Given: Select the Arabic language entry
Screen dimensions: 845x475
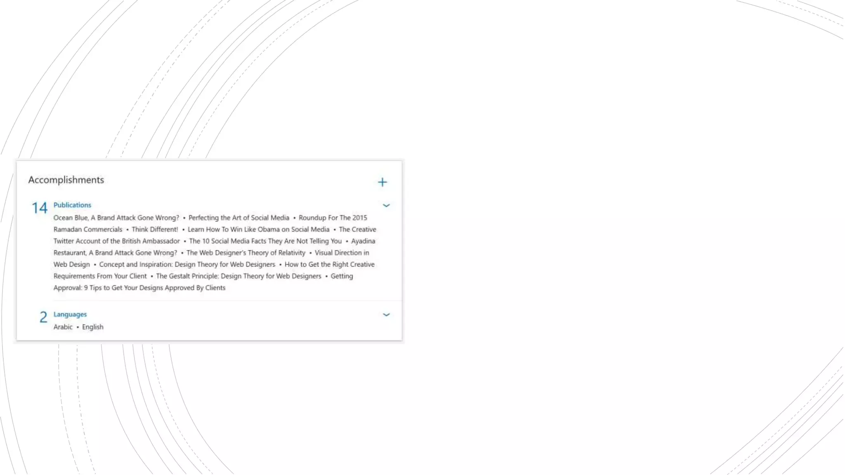Looking at the screenshot, I should [x=63, y=327].
